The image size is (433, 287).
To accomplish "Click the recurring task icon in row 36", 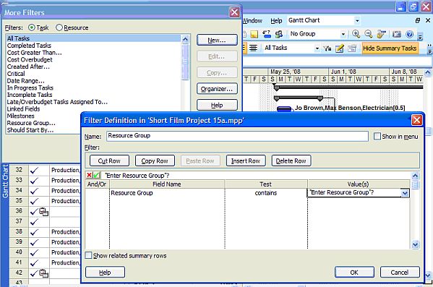I will coord(43,212).
